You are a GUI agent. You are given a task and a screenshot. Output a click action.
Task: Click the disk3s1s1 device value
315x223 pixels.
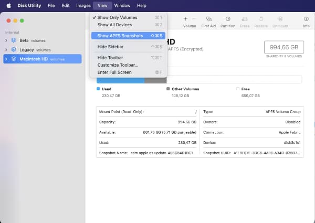(292, 143)
